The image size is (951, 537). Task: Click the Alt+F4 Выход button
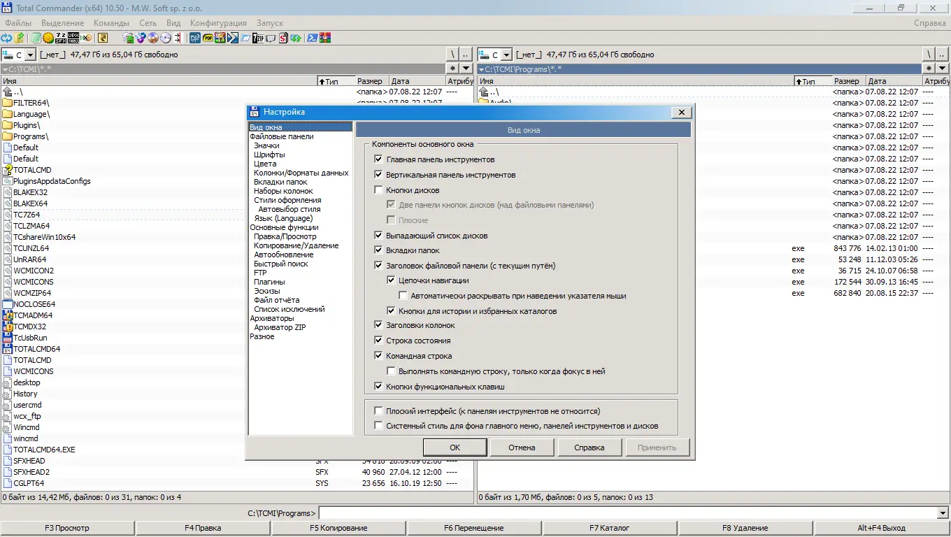(882, 528)
